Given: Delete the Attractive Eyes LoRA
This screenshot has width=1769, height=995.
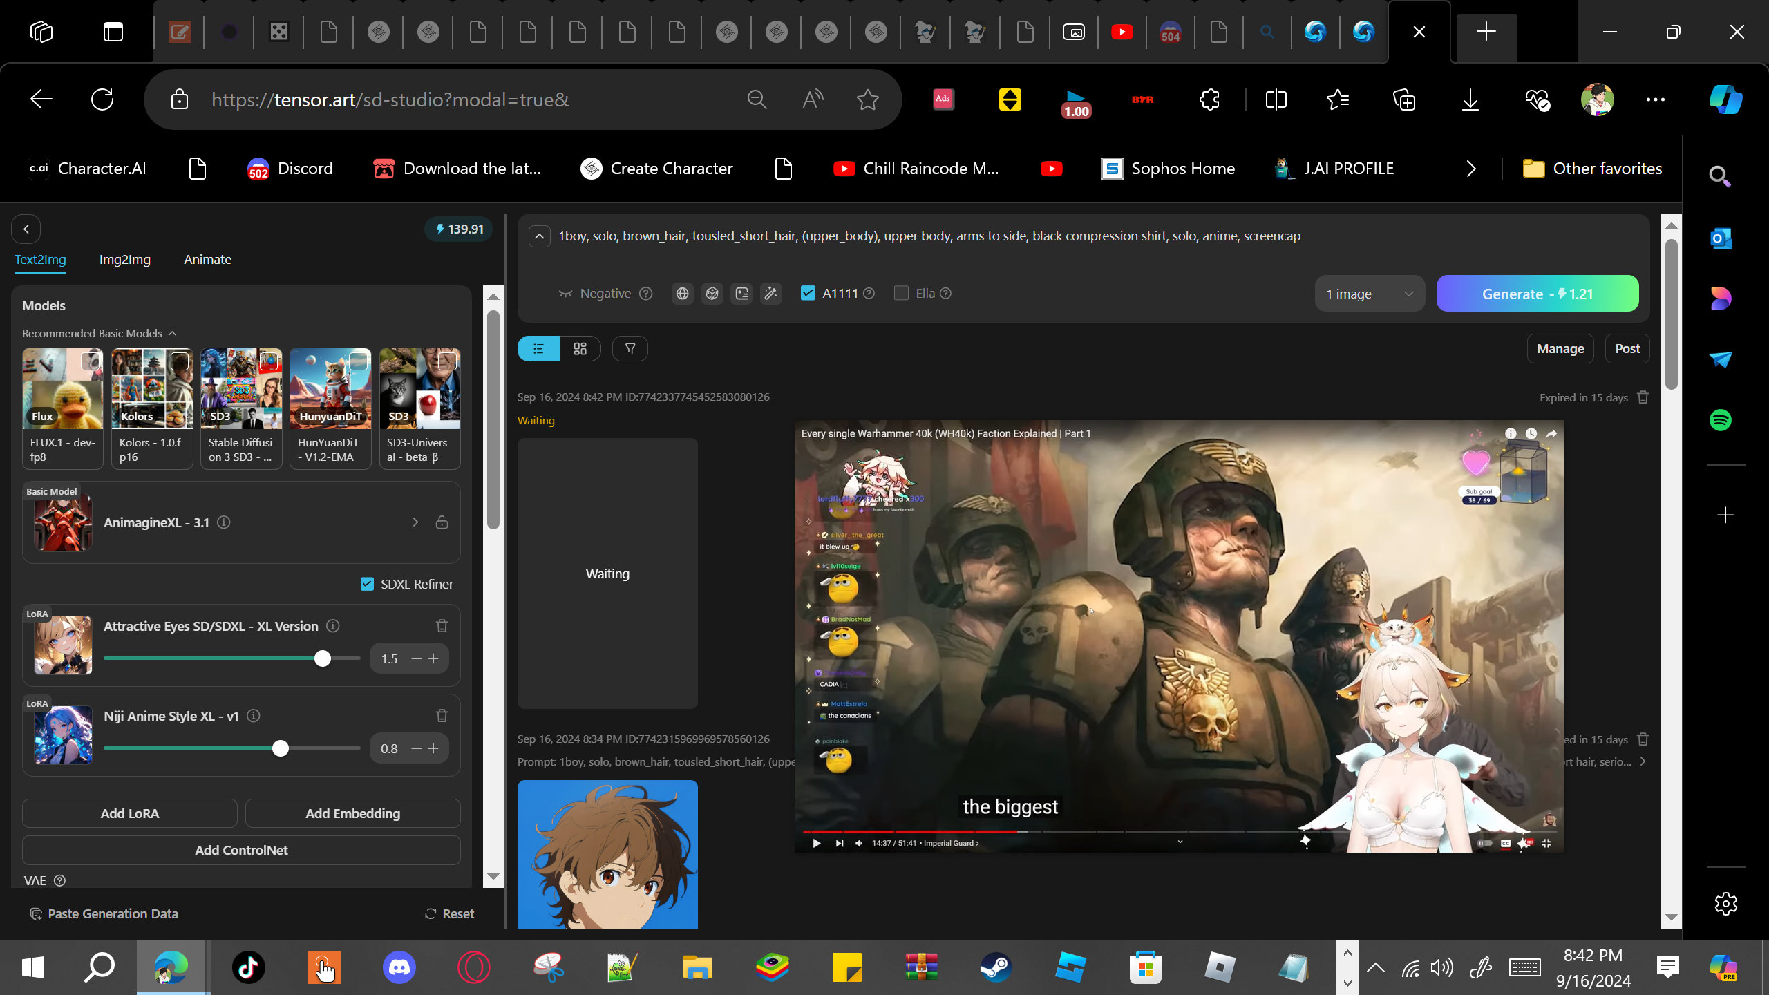Looking at the screenshot, I should tap(442, 626).
